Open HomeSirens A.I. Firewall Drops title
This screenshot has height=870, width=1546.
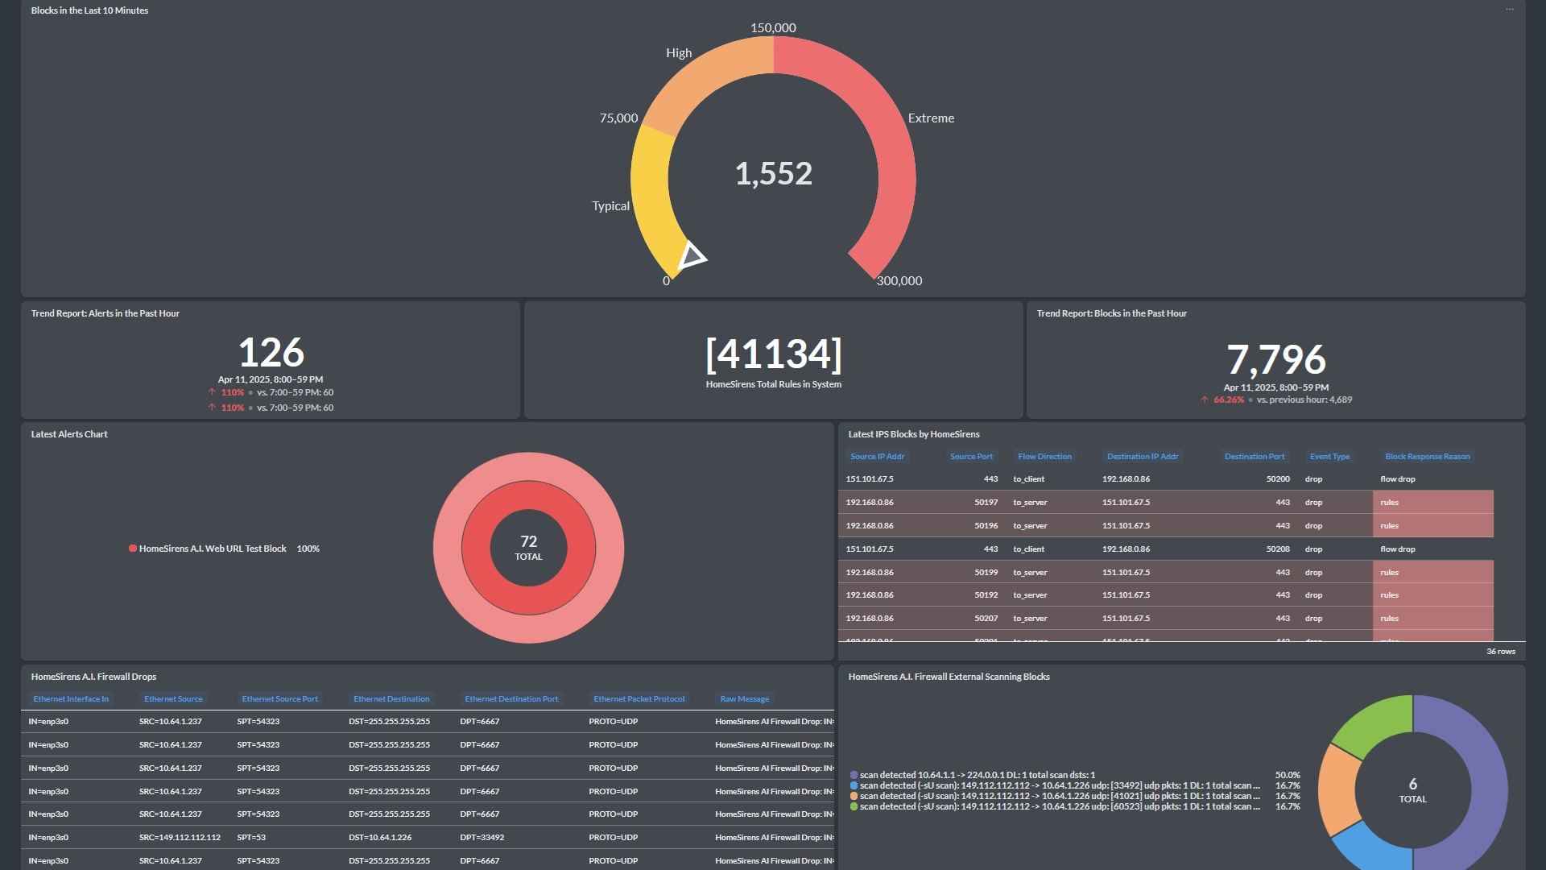(x=93, y=677)
